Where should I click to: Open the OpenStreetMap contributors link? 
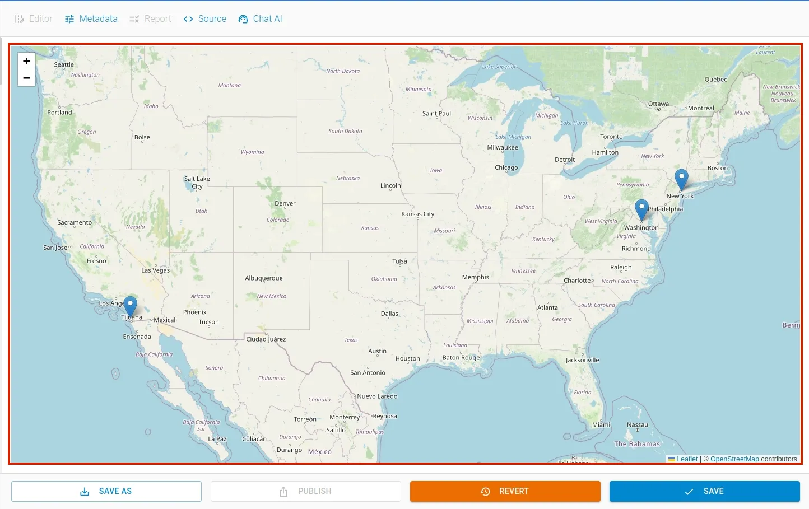pyautogui.click(x=734, y=459)
